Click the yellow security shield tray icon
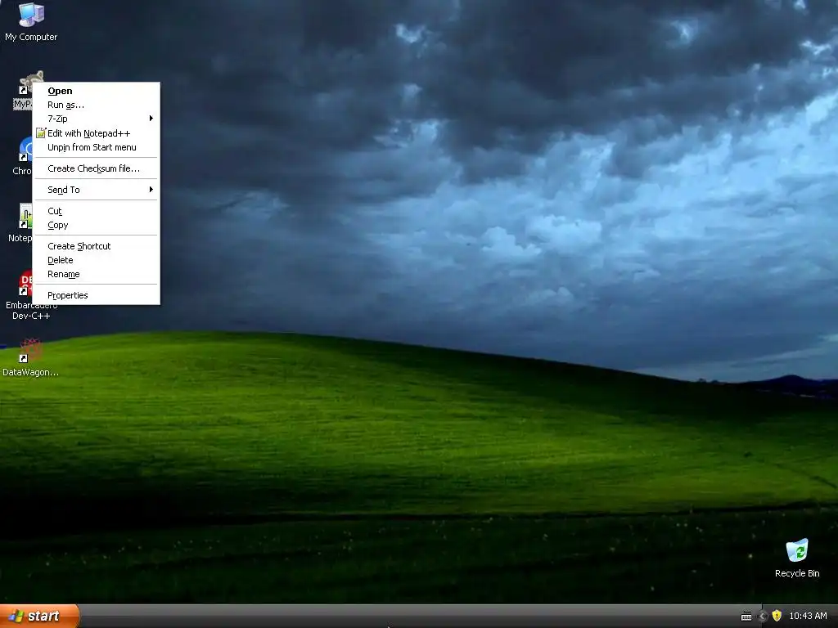 click(777, 616)
